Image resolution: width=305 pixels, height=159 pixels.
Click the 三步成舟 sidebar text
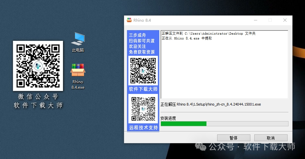[x=137, y=35]
